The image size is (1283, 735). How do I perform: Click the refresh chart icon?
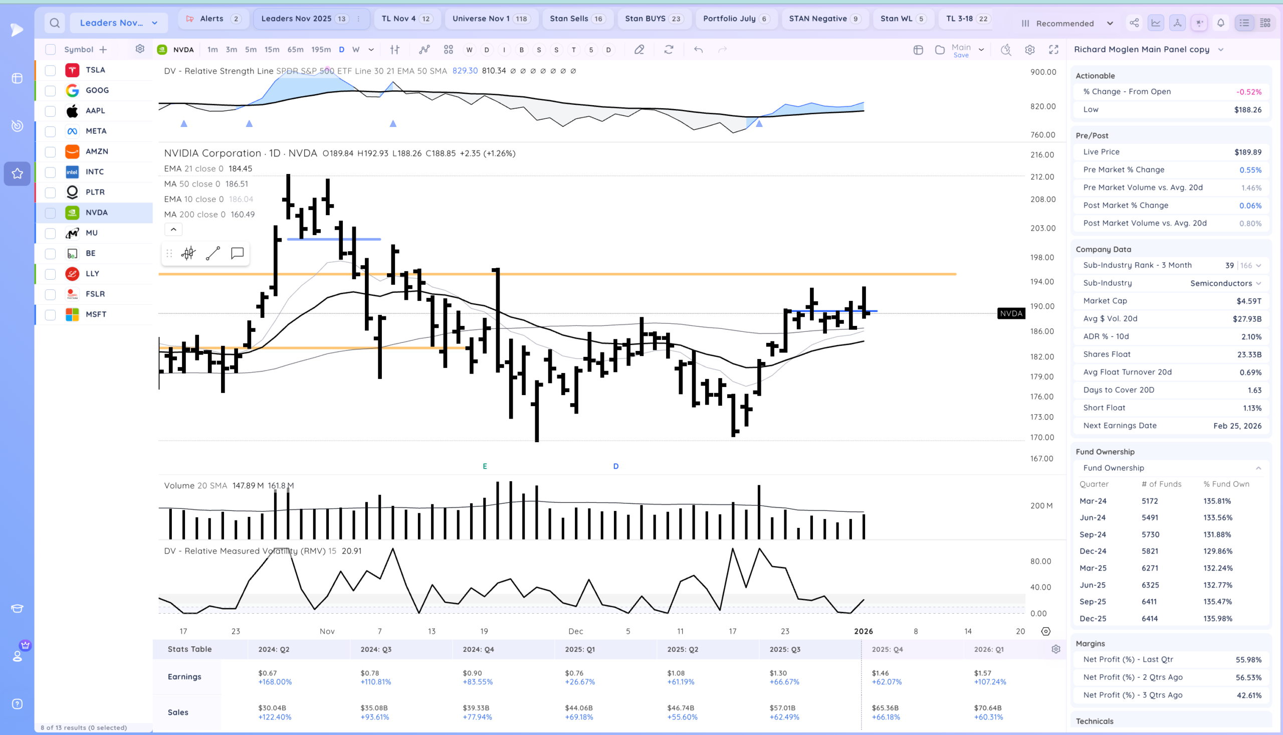tap(669, 50)
